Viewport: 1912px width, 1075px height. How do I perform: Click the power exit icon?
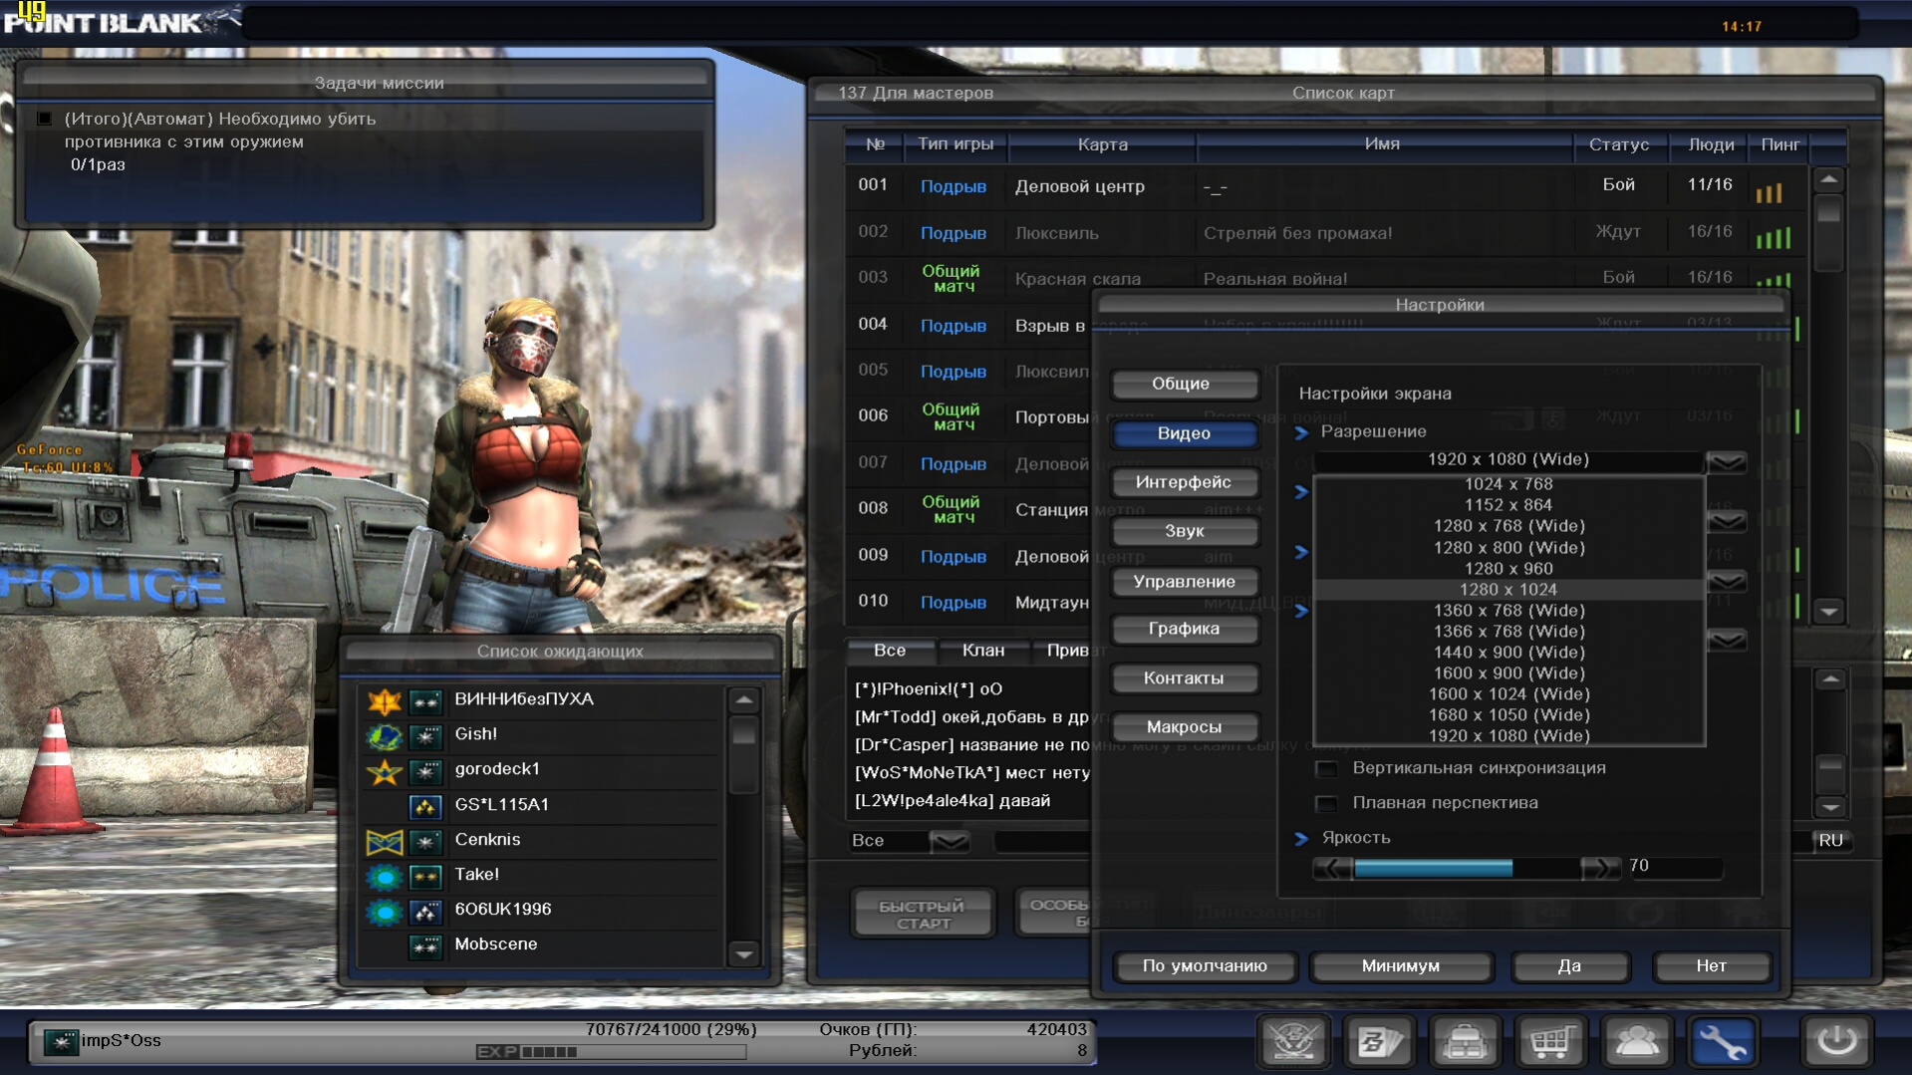(x=1836, y=1041)
